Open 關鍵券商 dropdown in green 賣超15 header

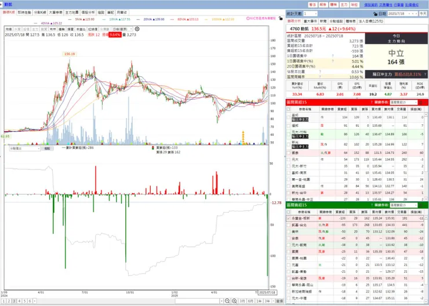(403, 205)
